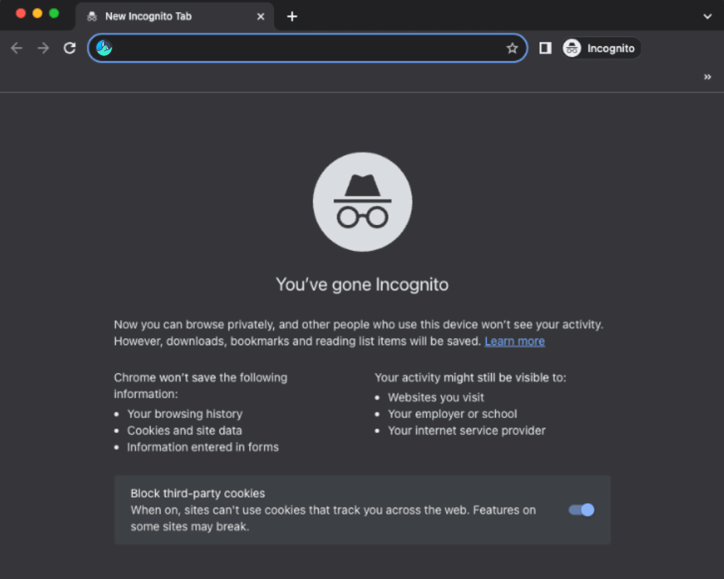Go forward using the forward arrow
Viewport: 724px width, 579px height.
coord(42,48)
